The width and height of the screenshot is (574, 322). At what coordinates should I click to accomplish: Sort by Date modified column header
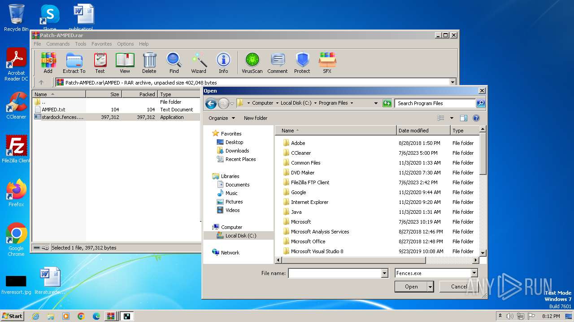[x=423, y=131]
